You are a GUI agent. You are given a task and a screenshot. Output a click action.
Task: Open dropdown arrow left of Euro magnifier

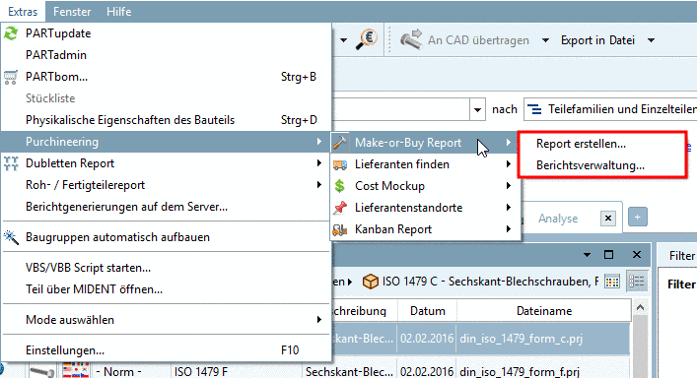(344, 40)
